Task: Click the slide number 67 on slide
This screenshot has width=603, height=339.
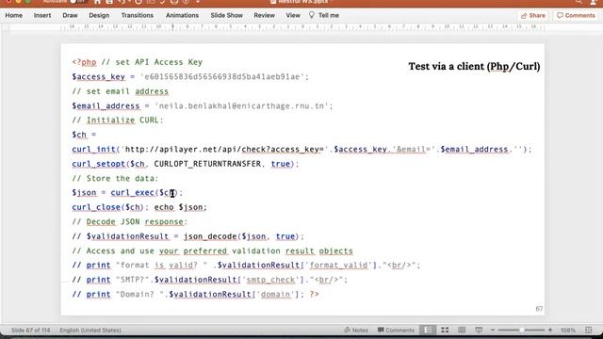Action: click(539, 309)
